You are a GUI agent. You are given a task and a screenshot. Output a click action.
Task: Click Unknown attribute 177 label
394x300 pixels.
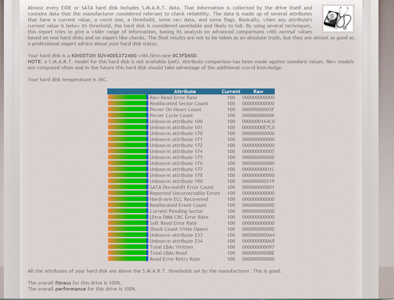176,169
